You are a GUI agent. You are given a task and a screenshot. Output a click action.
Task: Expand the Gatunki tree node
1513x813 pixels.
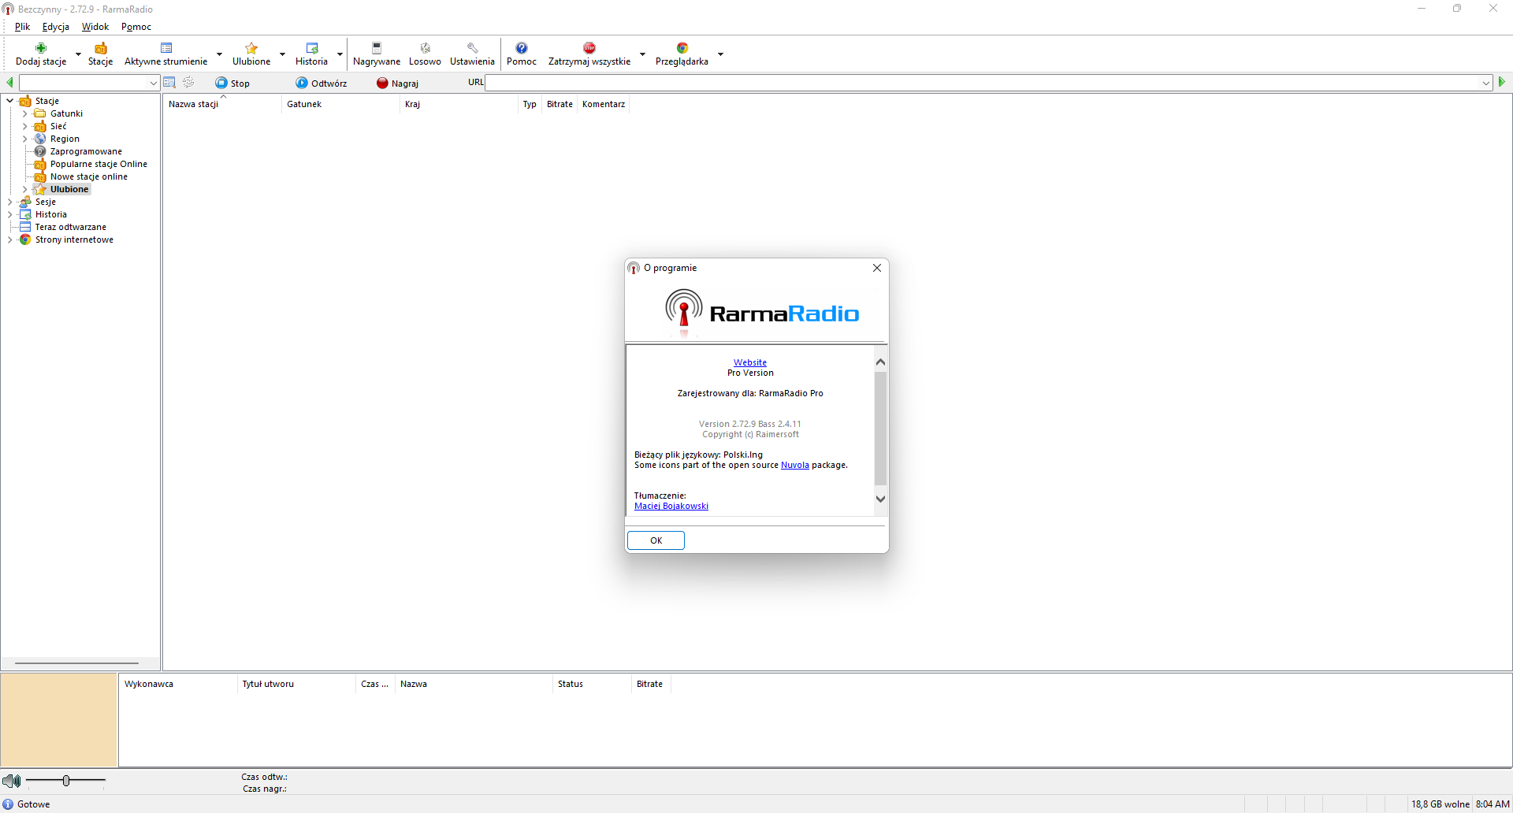coord(24,113)
